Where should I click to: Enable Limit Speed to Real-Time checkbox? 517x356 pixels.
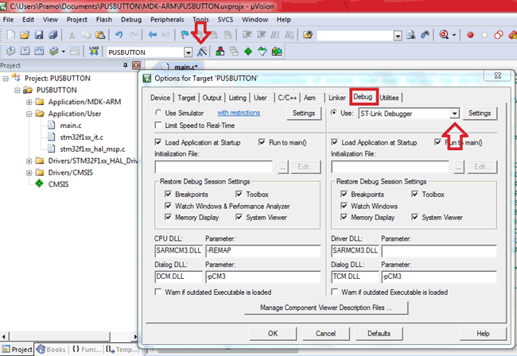point(158,126)
